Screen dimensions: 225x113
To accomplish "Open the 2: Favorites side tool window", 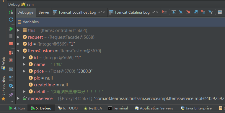I will pos(3,88).
